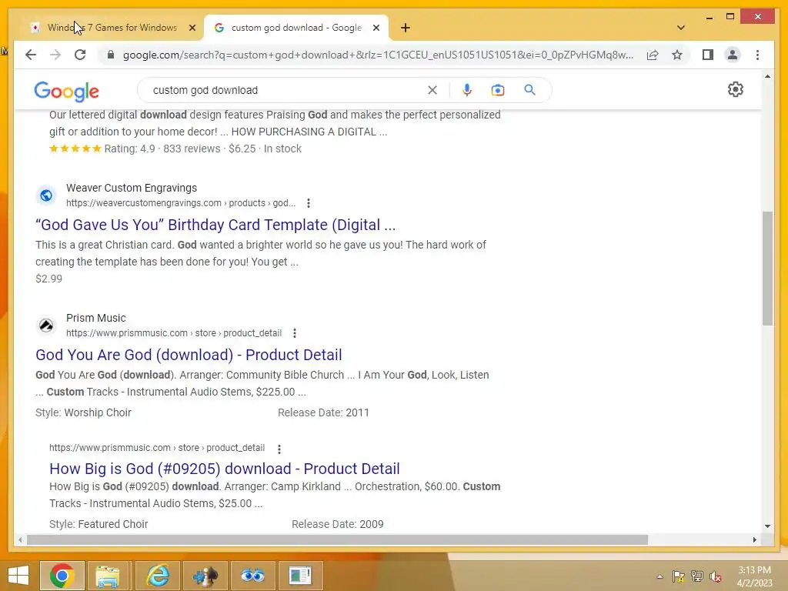Open the tab search dropdown
Viewport: 788px width, 591px height.
point(680,28)
